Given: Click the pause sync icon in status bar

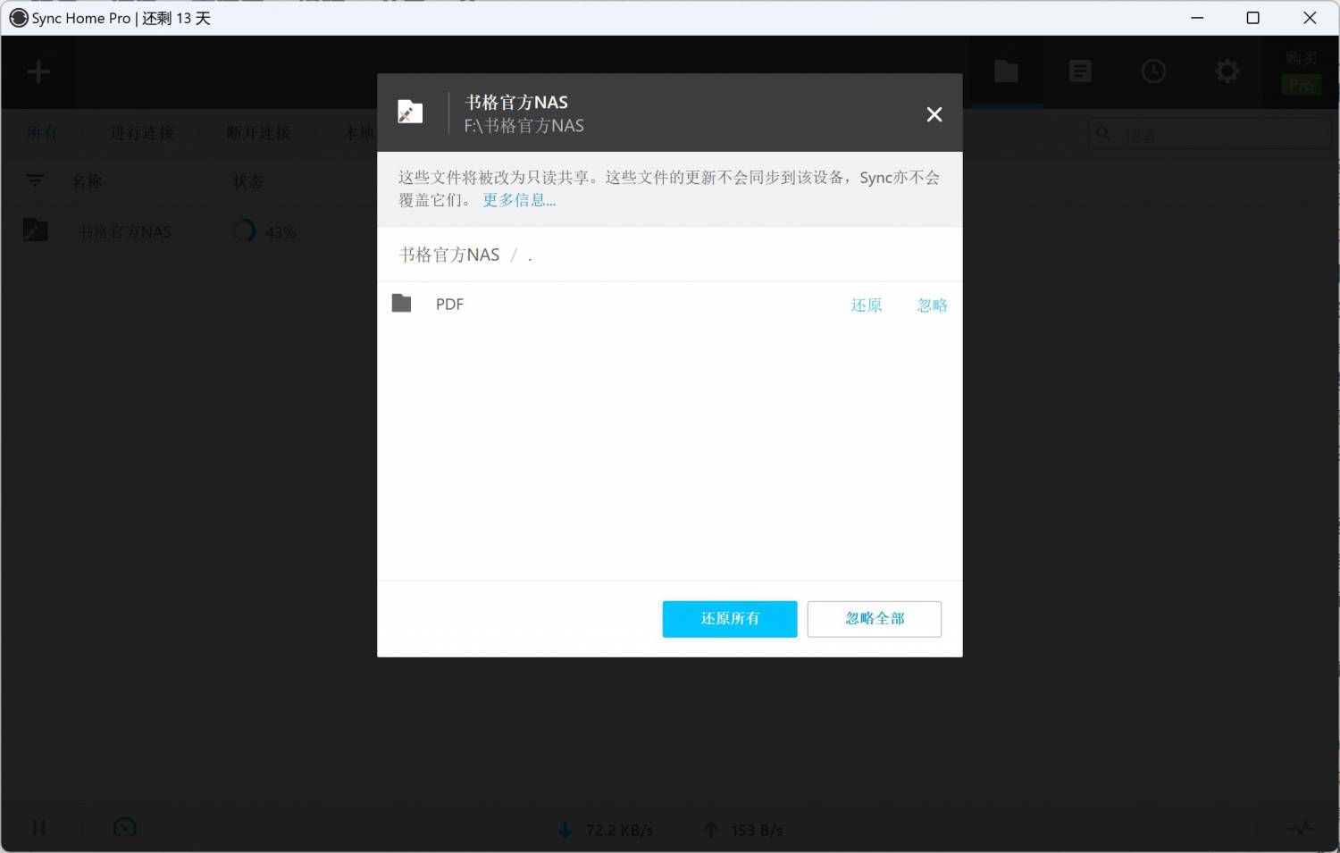Looking at the screenshot, I should [x=38, y=828].
